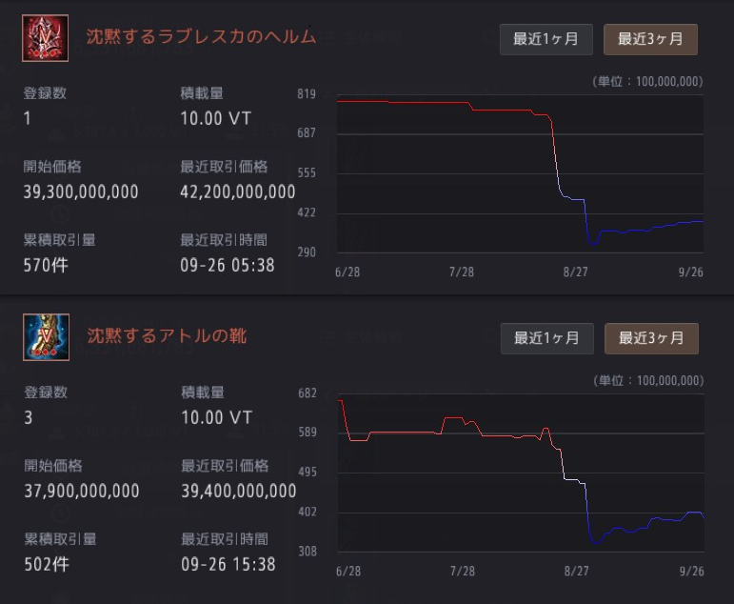Screen dimensions: 734x604
Task: Click the 8/27 date on the shoes chart
Action: click(576, 571)
